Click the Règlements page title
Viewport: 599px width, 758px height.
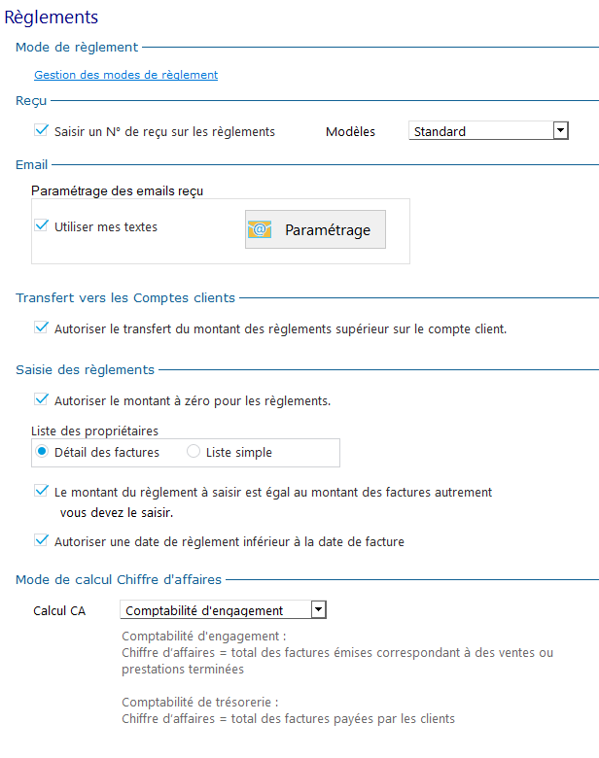[52, 17]
